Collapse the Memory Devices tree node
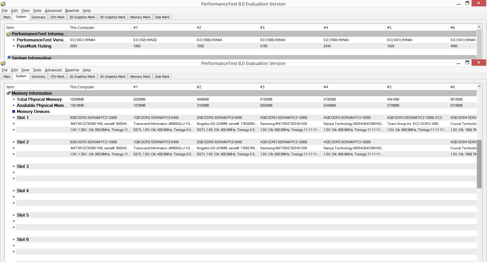The height and width of the screenshot is (262, 487). tap(14, 111)
